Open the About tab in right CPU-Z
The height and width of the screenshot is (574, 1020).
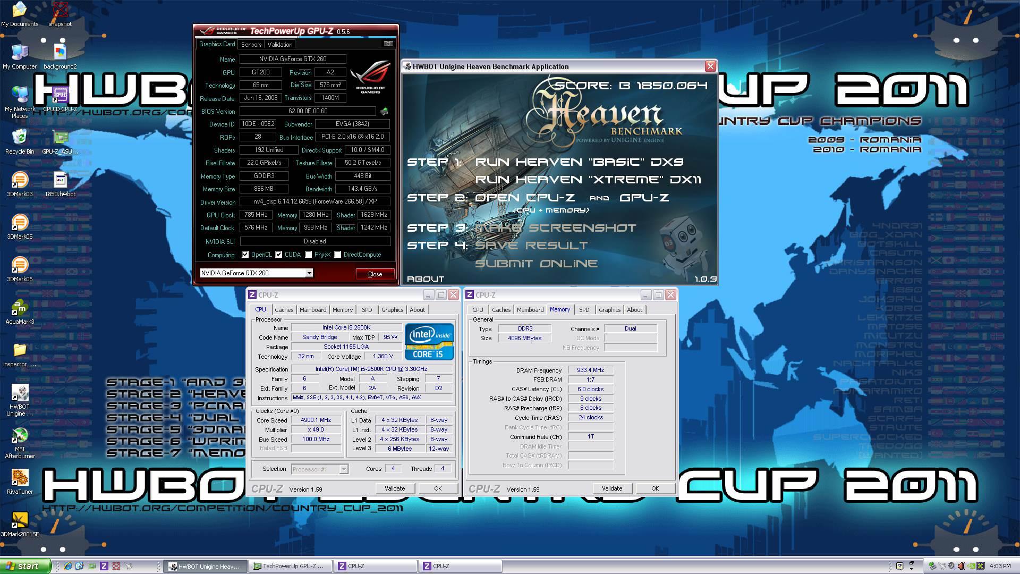[x=634, y=310]
